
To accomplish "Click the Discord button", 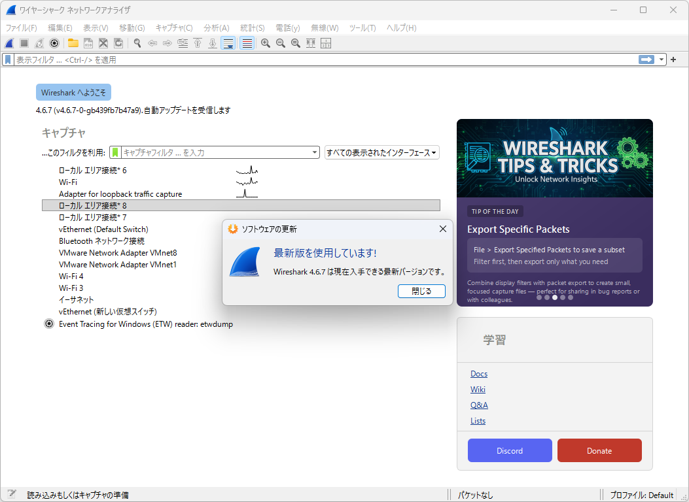I will coord(510,450).
